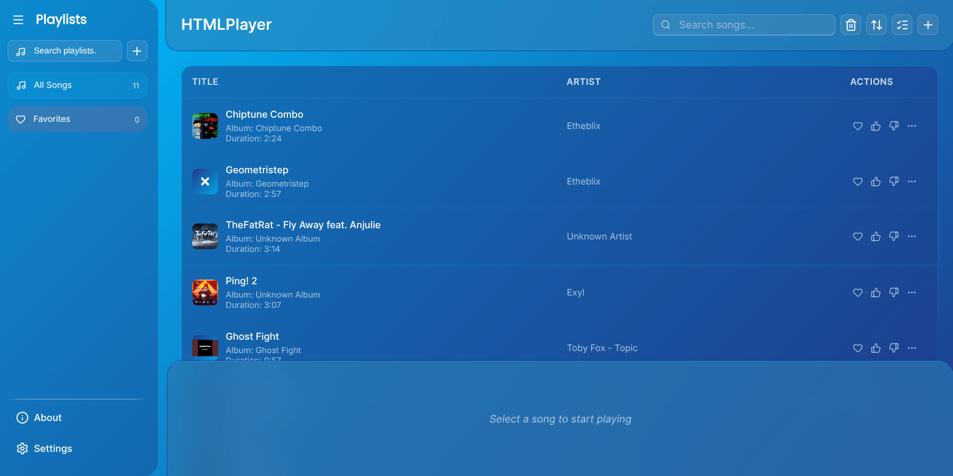
Task: Open more options for Ping! 2
Action: point(912,292)
